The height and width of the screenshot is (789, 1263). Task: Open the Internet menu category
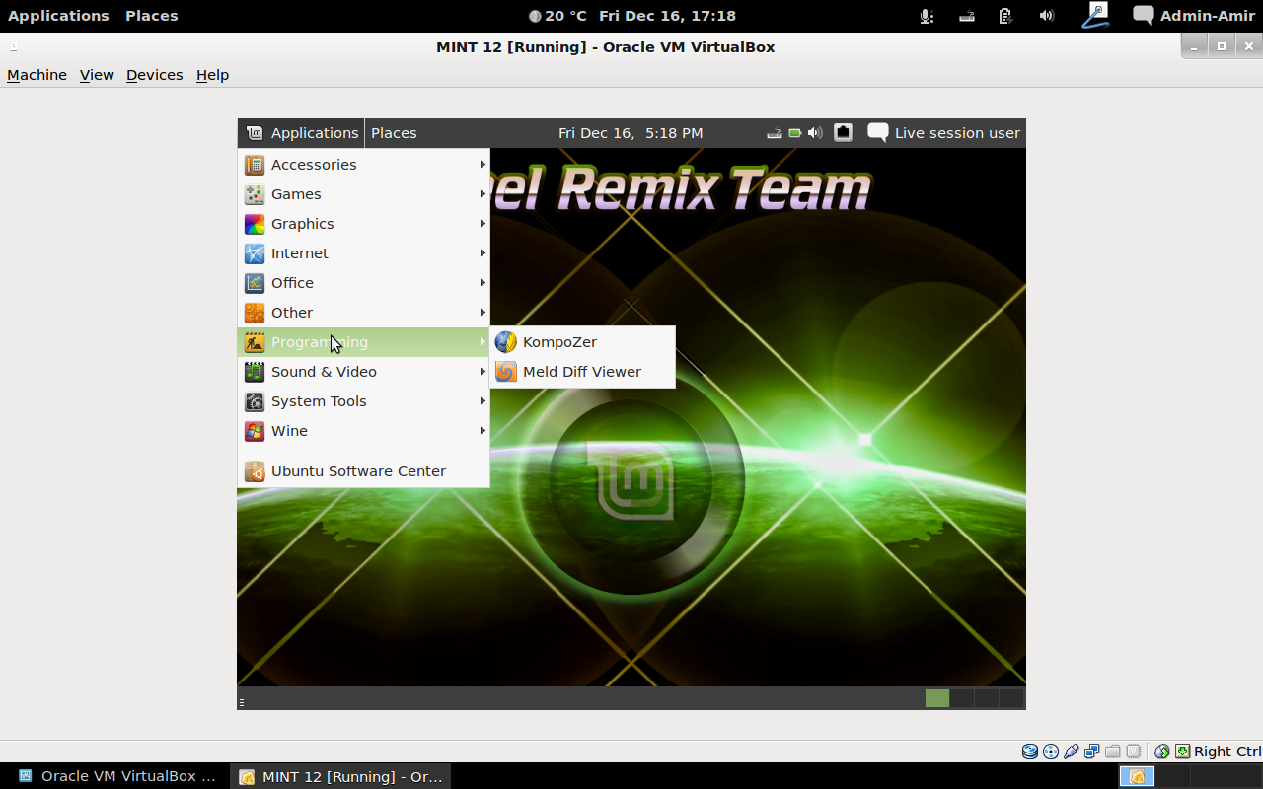pyautogui.click(x=364, y=253)
